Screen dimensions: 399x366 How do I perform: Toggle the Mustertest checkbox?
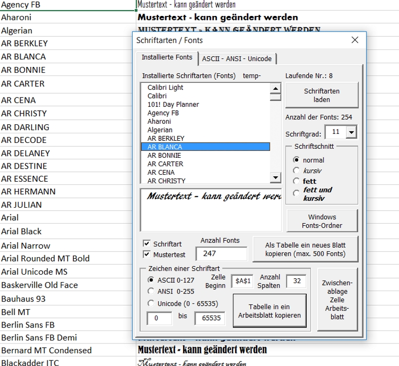point(147,254)
